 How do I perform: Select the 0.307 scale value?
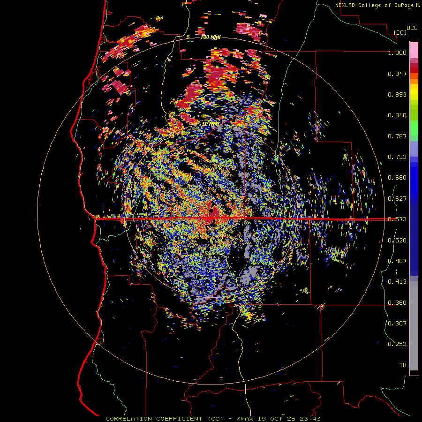tap(397, 323)
